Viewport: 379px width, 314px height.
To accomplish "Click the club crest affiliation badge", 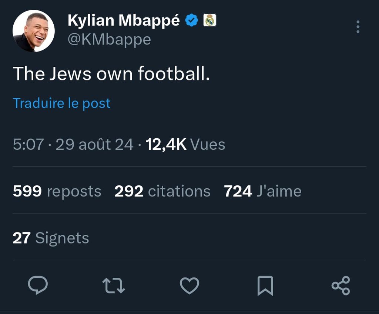I will pos(210,20).
